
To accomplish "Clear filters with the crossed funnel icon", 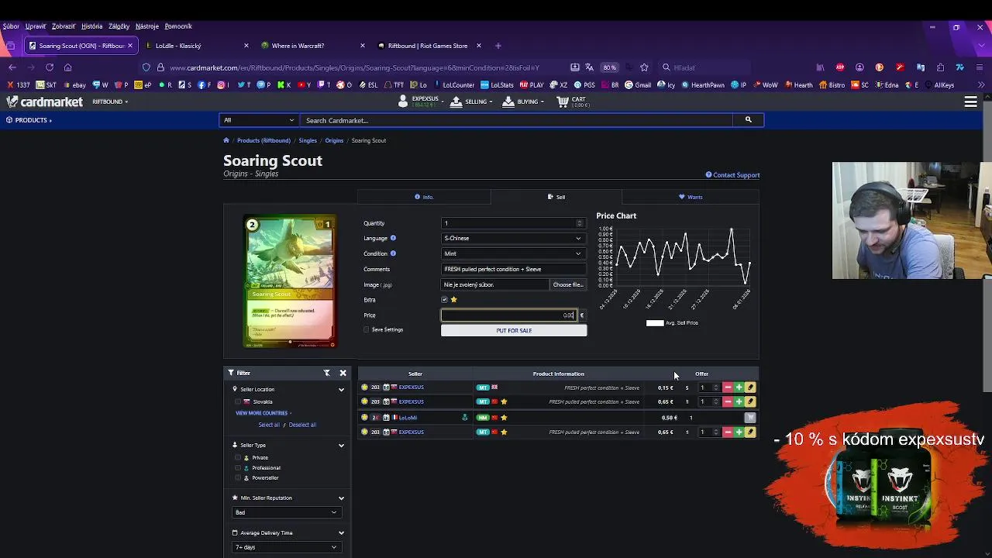I will point(327,373).
